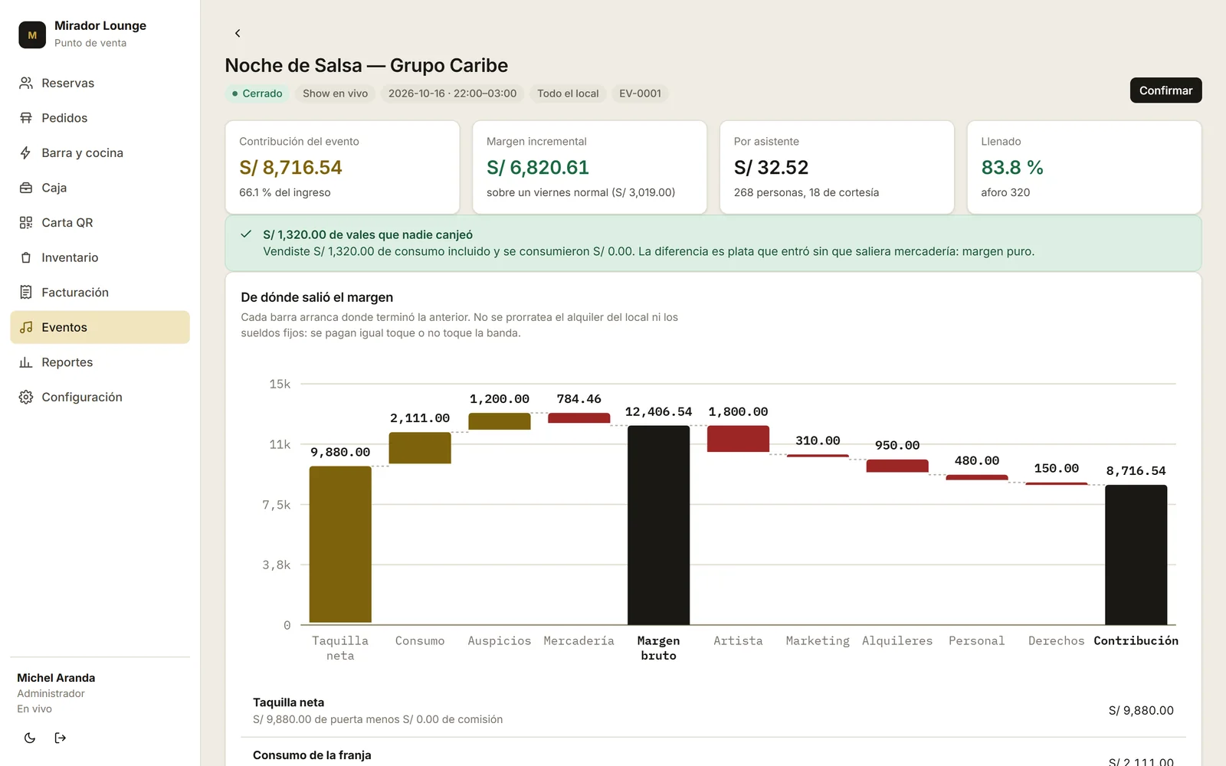
Task: Click the Michel Aranda user name
Action: click(x=56, y=678)
